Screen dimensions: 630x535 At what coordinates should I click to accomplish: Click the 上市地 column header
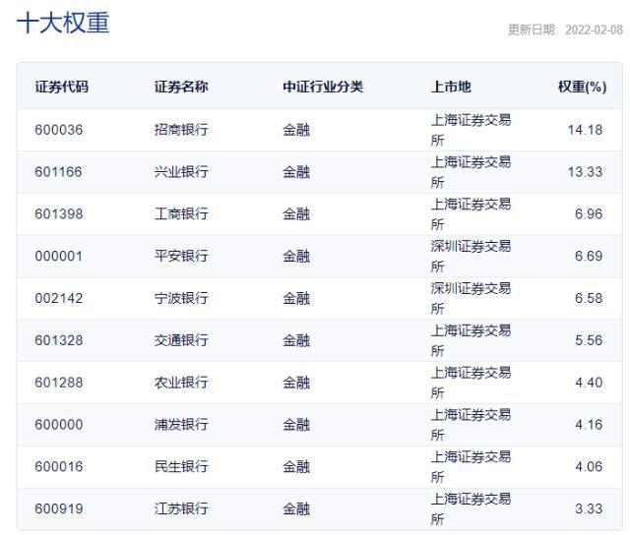pyautogui.click(x=451, y=87)
